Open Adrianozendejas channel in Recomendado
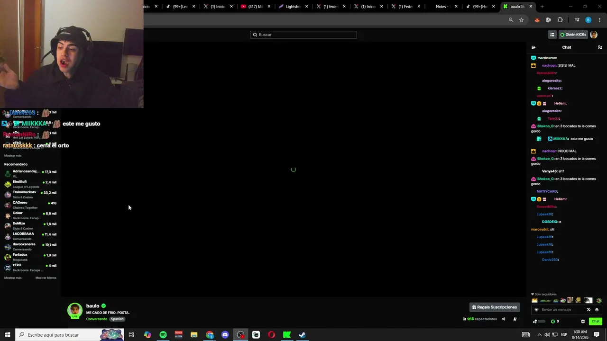The image size is (607, 341). (x=30, y=174)
